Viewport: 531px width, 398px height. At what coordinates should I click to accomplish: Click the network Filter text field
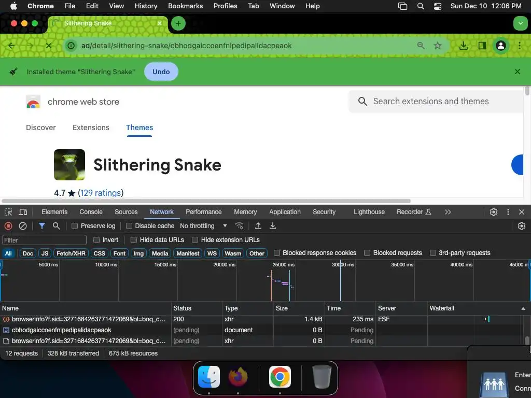point(44,240)
